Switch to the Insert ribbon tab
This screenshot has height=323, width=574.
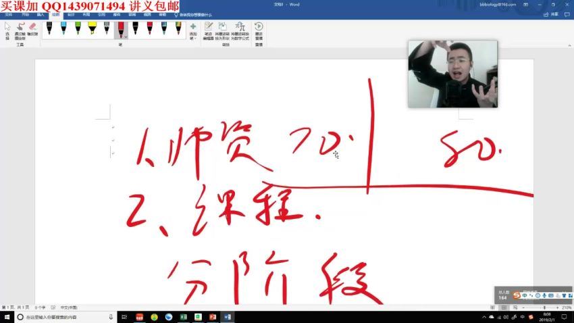(x=41, y=14)
